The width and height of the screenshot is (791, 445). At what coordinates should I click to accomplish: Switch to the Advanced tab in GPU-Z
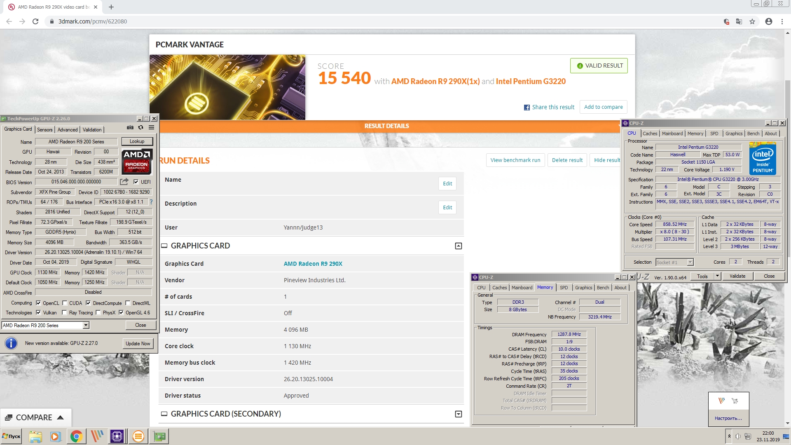point(68,130)
